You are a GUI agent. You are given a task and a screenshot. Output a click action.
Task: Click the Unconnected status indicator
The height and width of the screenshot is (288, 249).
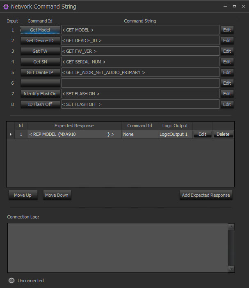tap(12, 281)
